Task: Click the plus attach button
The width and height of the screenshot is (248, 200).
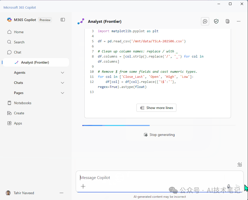Action: coord(83,186)
